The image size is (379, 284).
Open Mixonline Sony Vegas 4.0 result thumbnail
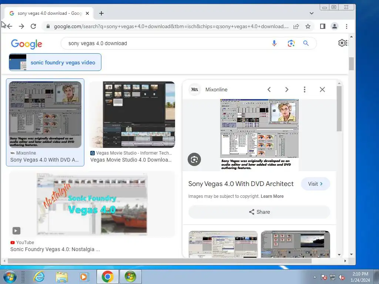pyautogui.click(x=45, y=115)
